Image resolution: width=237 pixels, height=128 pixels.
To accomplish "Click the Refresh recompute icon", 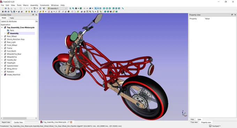I will [x=40, y=8].
